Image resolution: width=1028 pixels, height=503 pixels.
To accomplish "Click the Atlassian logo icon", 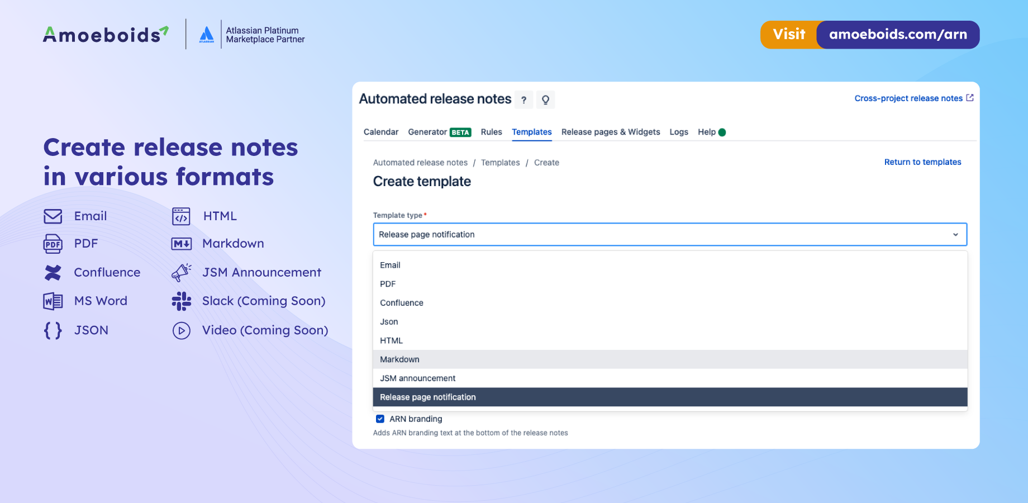I will (207, 35).
